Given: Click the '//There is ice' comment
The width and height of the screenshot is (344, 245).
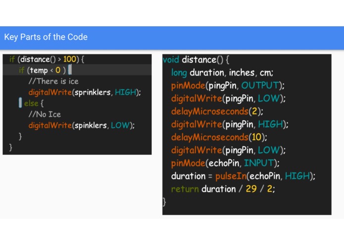Looking at the screenshot, I should pyautogui.click(x=53, y=81).
